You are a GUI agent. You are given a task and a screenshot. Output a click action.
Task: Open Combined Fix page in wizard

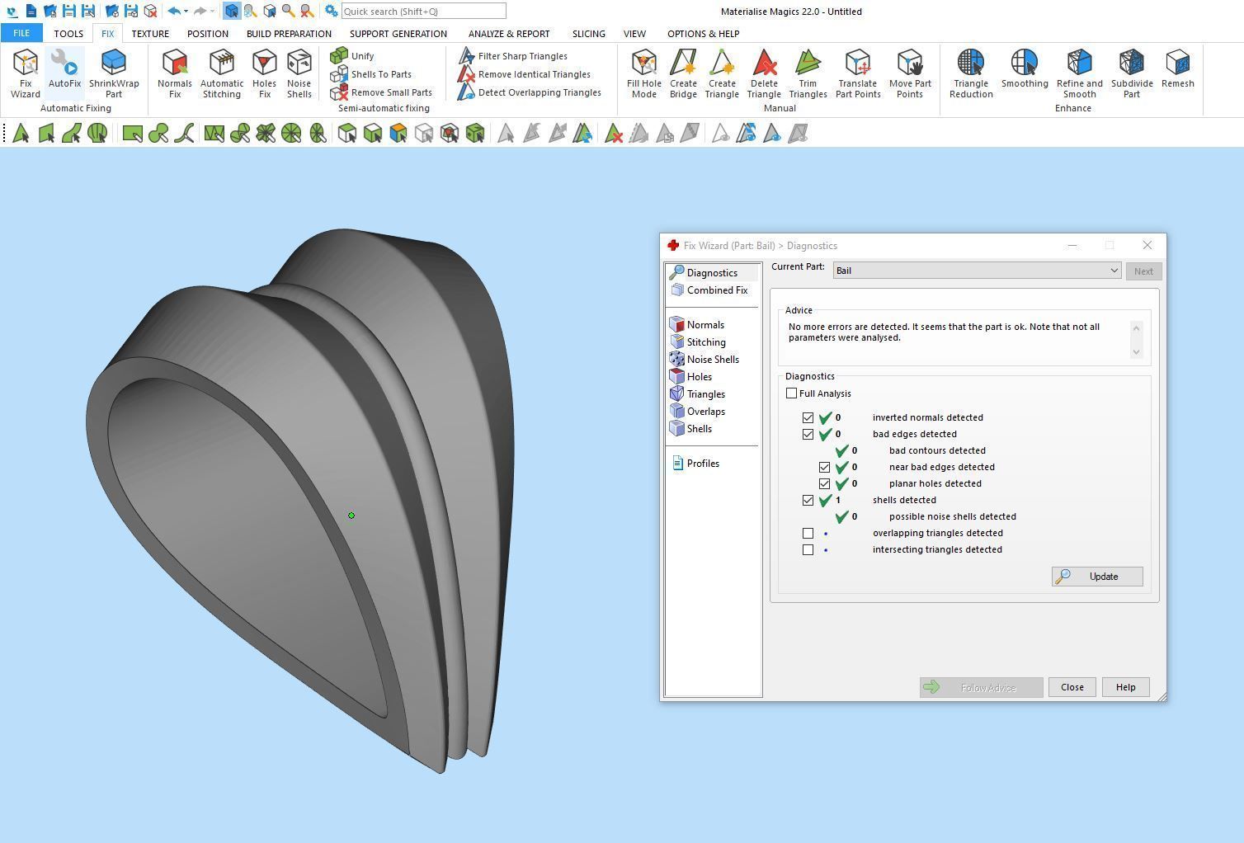coord(709,290)
